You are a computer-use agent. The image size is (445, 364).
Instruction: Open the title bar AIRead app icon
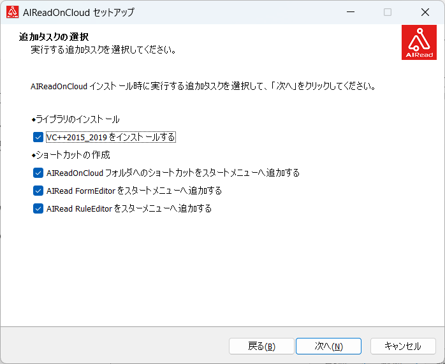[13, 12]
